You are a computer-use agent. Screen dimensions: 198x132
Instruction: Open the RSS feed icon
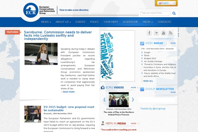pos(171,33)
